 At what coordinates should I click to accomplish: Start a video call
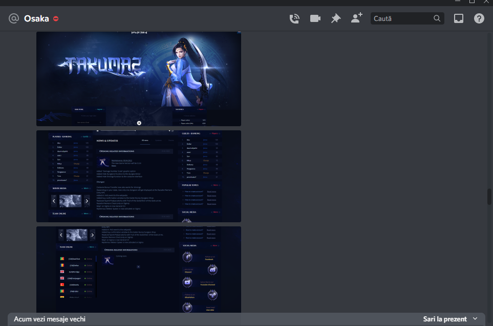315,18
